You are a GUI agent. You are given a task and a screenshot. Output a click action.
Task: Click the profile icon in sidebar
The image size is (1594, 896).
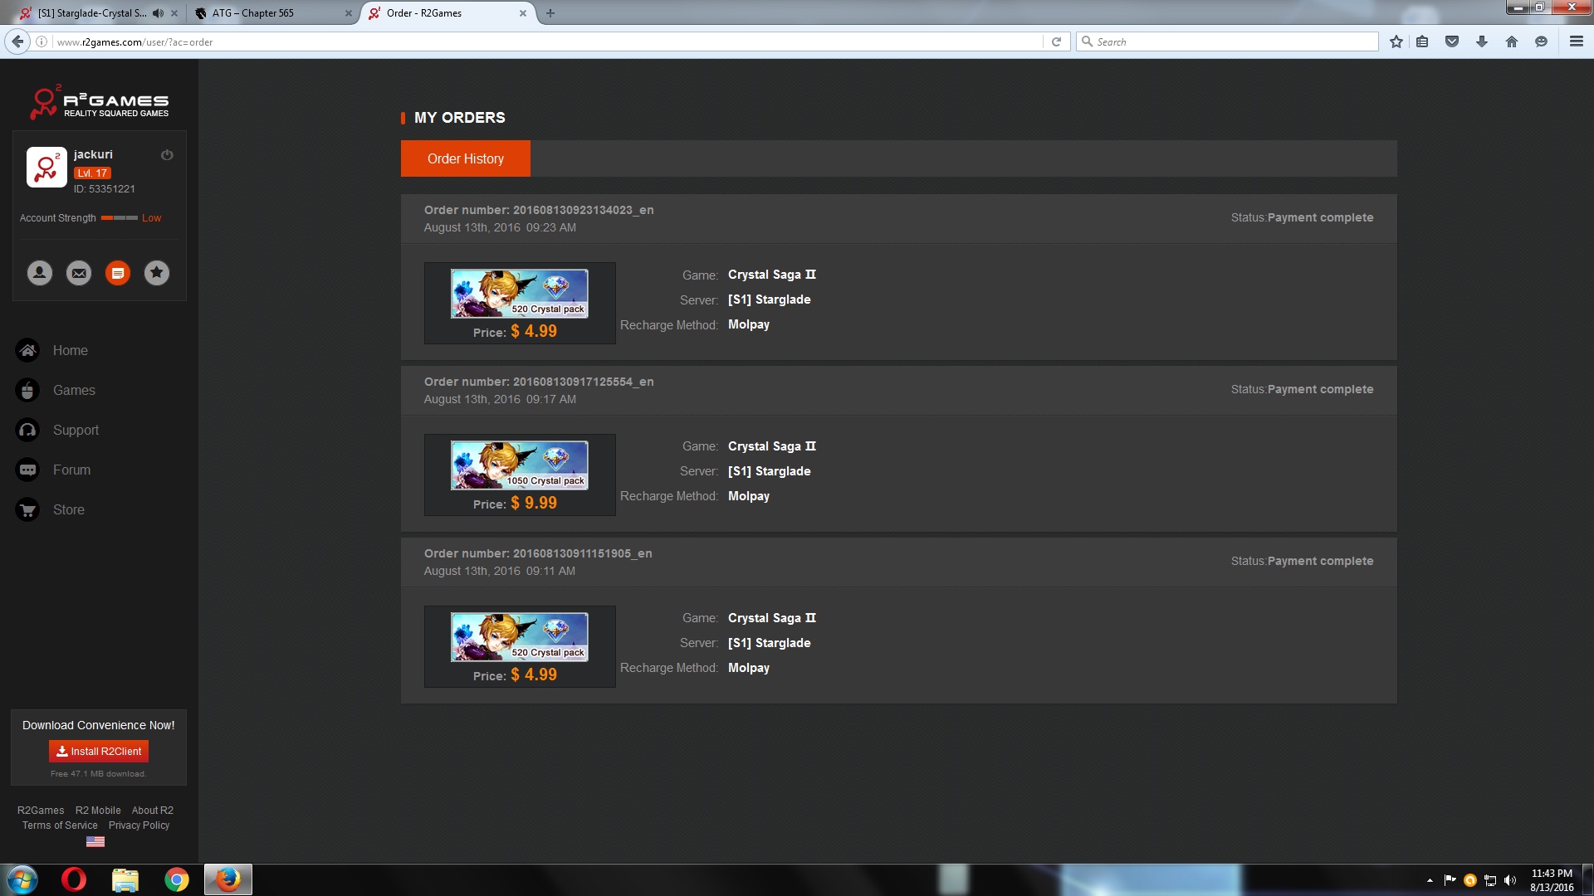[39, 273]
